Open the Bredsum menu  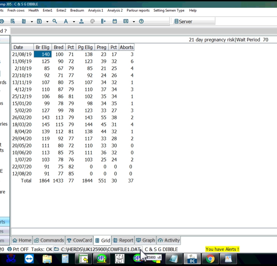tap(77, 10)
